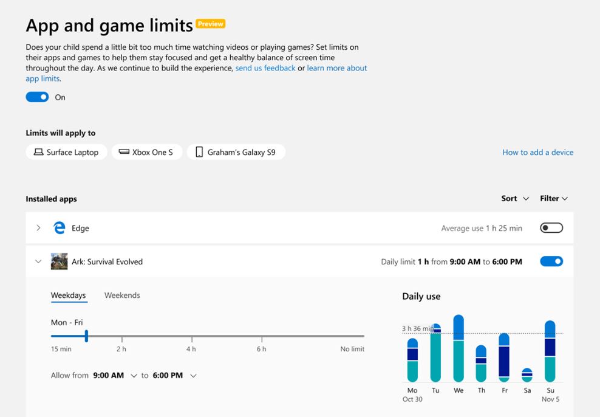Collapse the Ark: Survival Evolved row
The width and height of the screenshot is (600, 417).
(38, 261)
